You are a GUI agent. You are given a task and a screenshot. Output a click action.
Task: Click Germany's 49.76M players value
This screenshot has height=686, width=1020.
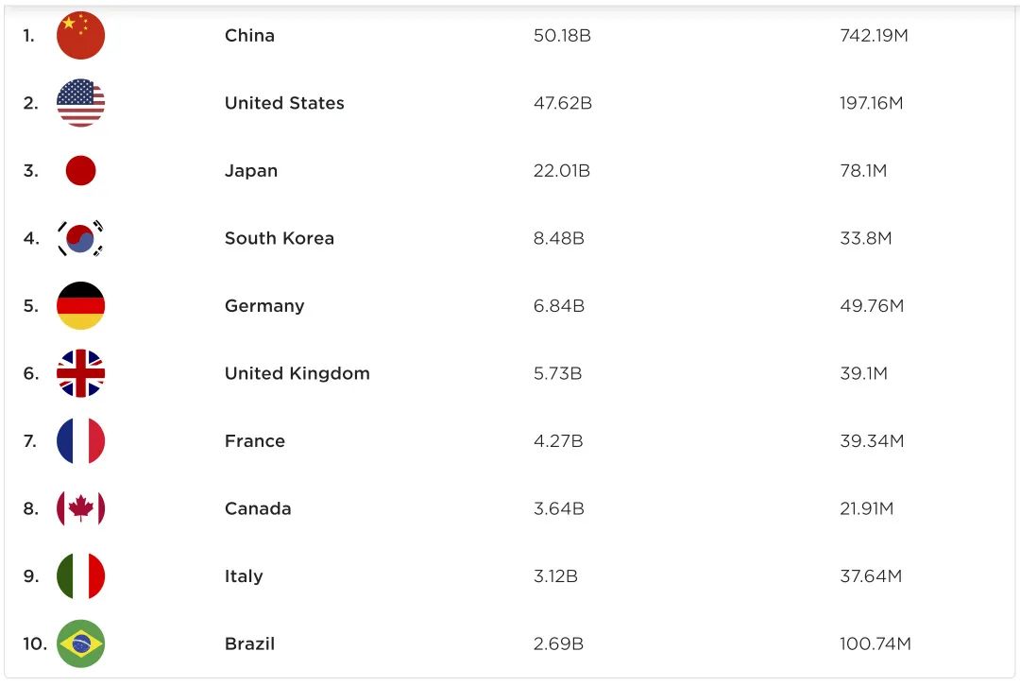pos(872,306)
